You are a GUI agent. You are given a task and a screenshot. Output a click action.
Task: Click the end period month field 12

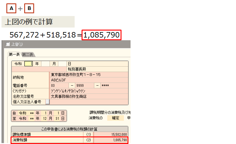[44, 119]
